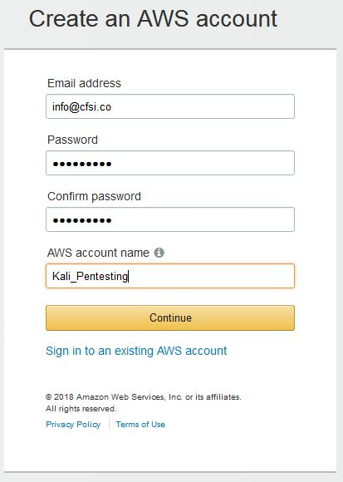Place cursor on the Kali_Pentesting text
The height and width of the screenshot is (482, 343).
90,276
